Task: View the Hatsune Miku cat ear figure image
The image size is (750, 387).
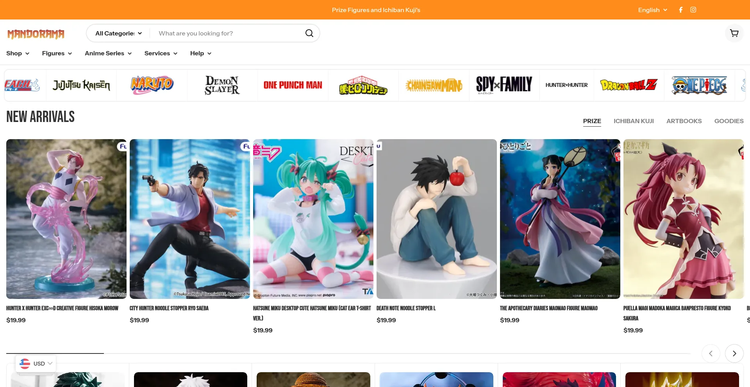Action: click(313, 219)
